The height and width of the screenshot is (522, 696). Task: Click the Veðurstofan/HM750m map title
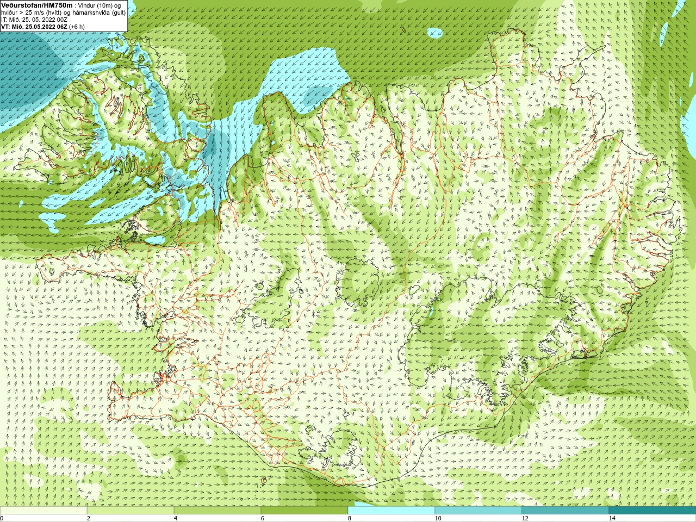click(x=37, y=5)
